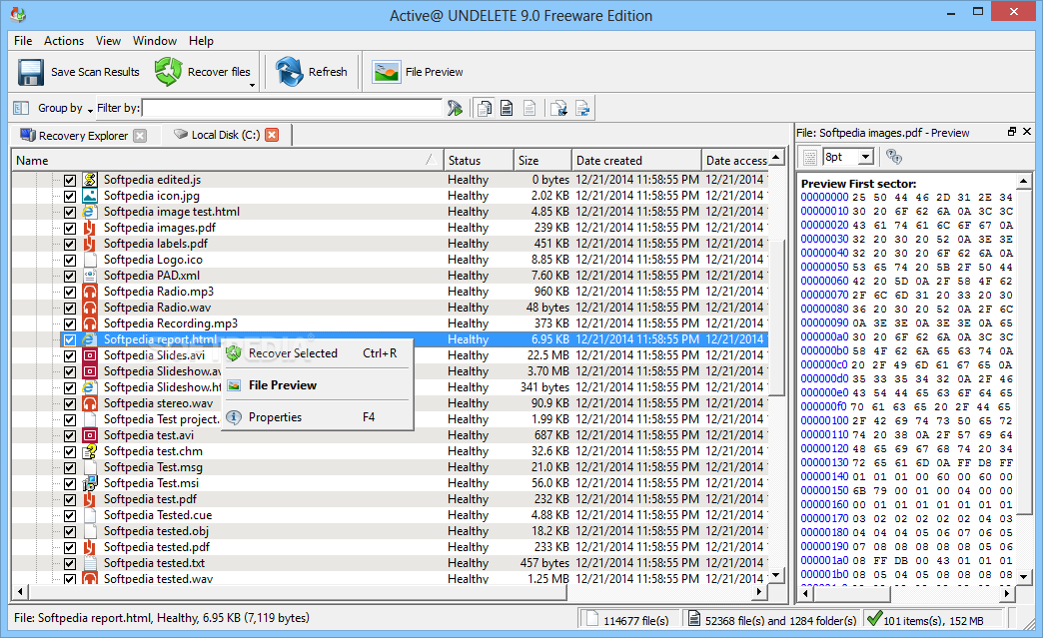Click the text view icon in Preview panel
The width and height of the screenshot is (1043, 638).
click(809, 157)
